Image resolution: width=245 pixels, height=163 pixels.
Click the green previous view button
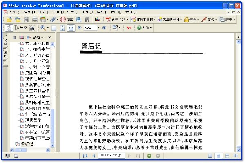coord(149,156)
